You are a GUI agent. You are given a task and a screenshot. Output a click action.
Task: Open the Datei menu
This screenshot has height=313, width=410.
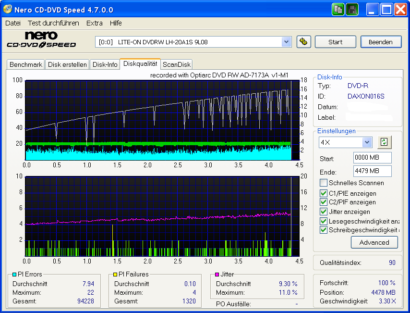[x=12, y=23]
